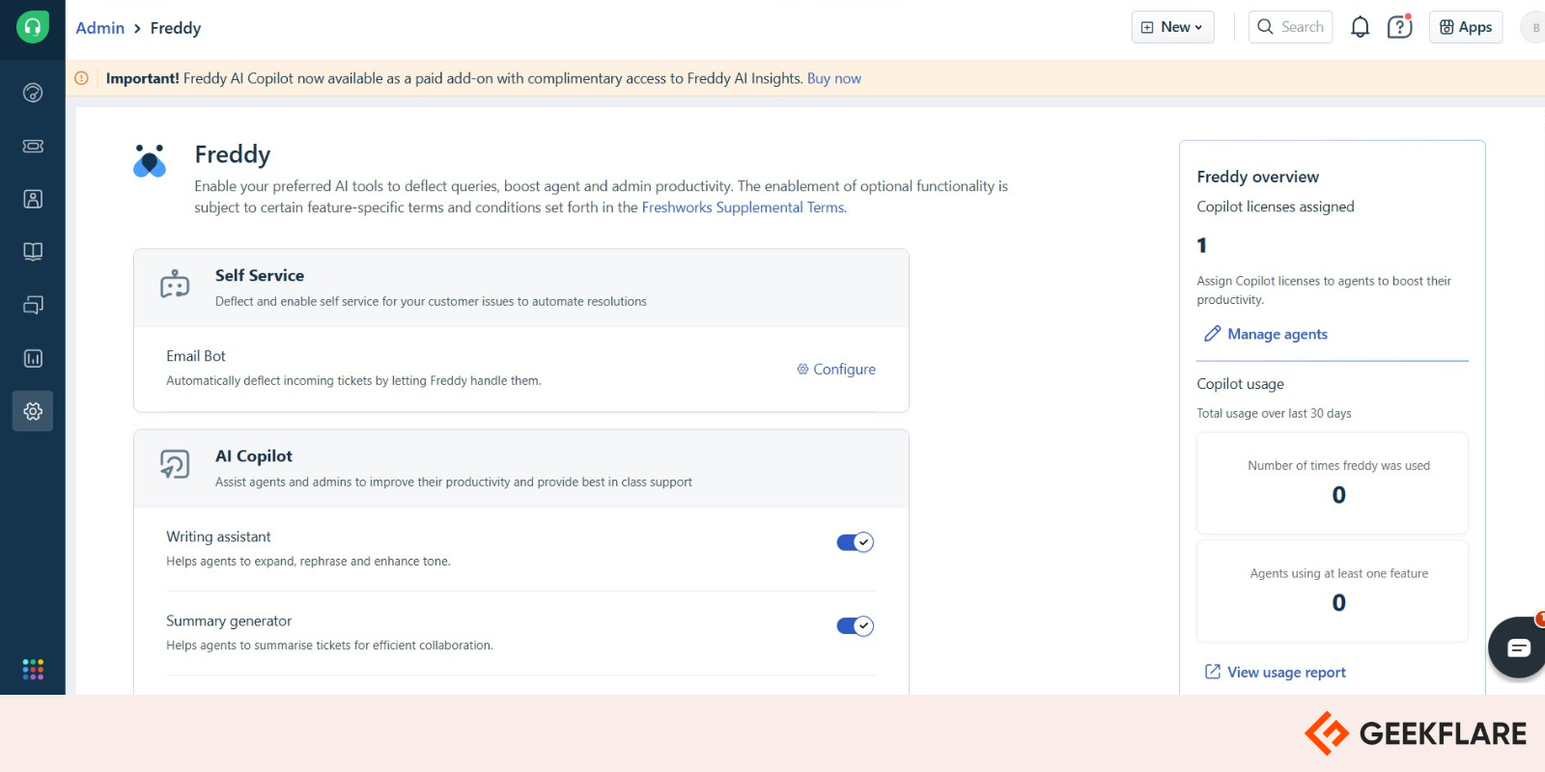Viewport: 1545px width, 772px height.
Task: Click in the Search field
Action: click(1290, 27)
